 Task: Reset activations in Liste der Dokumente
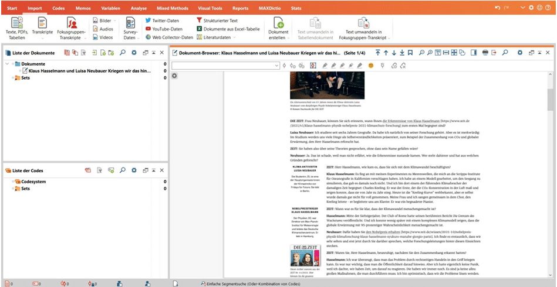pos(67,53)
